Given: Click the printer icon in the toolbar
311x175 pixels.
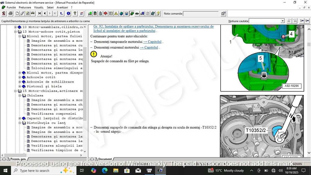Looking at the screenshot, I should (x=10, y=13).
